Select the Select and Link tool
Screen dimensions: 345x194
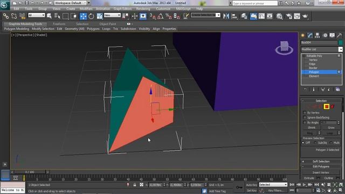6,16
